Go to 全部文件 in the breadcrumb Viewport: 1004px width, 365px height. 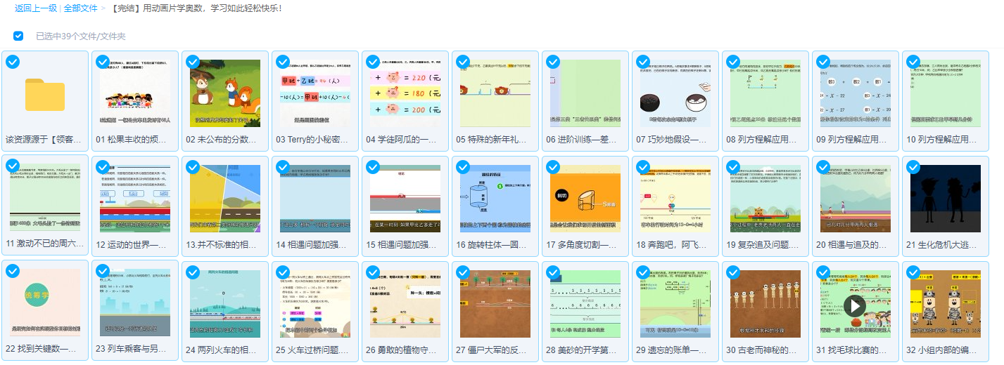coord(81,8)
